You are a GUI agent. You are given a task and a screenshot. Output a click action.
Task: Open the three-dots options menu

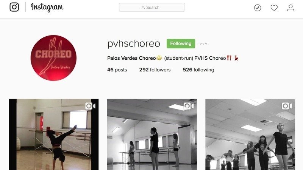(203, 44)
